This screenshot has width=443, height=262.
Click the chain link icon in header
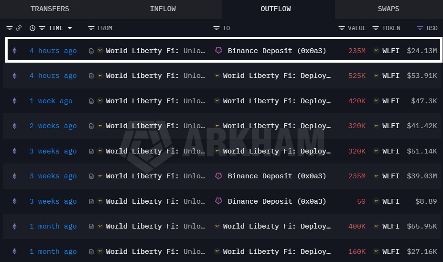(x=19, y=28)
